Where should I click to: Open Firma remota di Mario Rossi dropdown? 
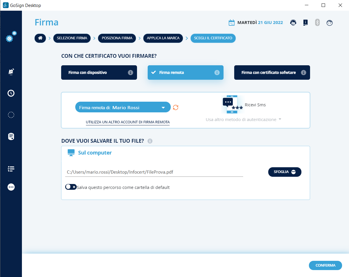(x=123, y=107)
